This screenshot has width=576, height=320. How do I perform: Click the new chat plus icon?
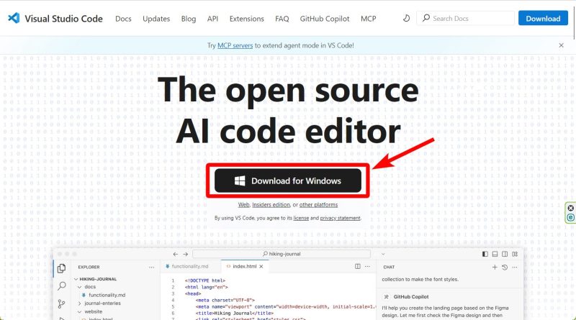tap(495, 267)
